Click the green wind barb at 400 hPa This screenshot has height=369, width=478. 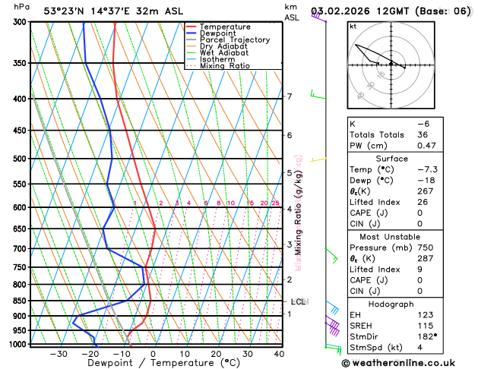318,94
